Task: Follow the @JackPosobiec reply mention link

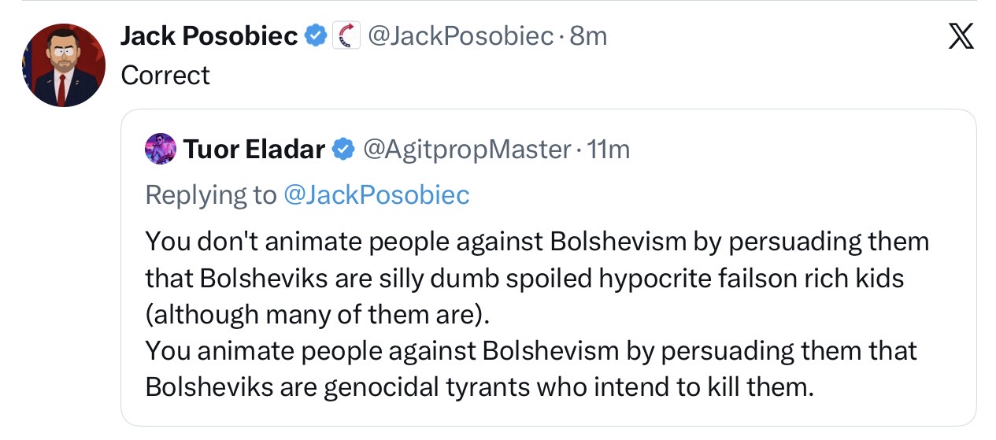Action: (x=376, y=194)
